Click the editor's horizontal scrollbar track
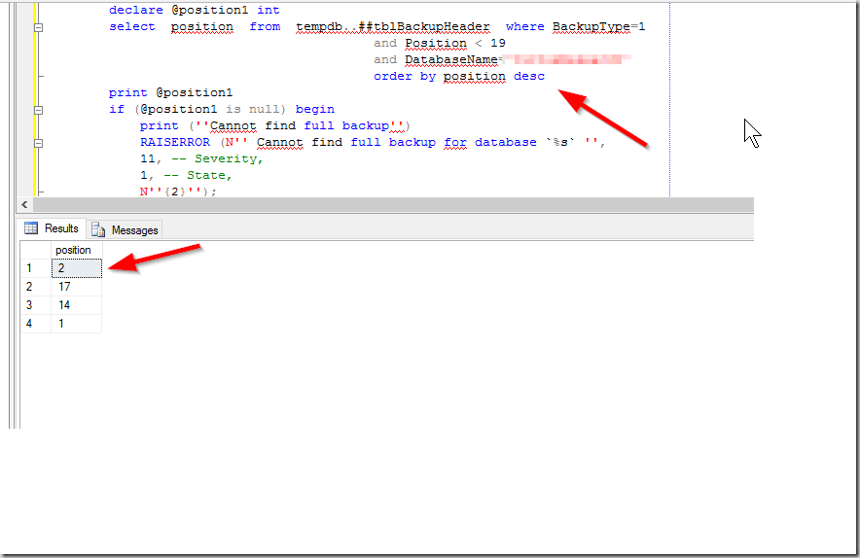This screenshot has height=558, width=860. [x=389, y=204]
